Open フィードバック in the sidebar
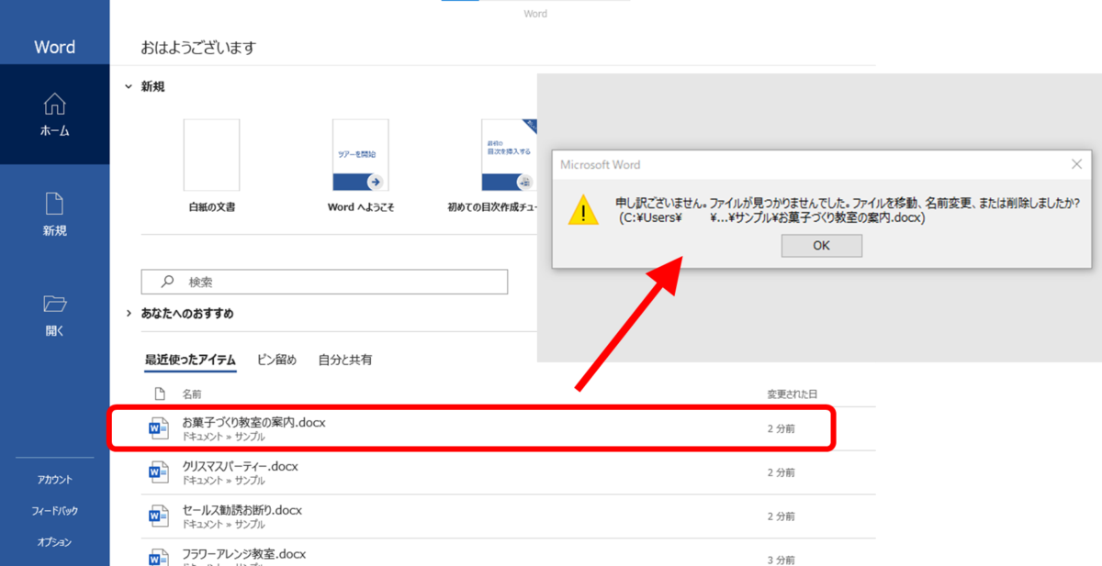1102x566 pixels. click(54, 511)
